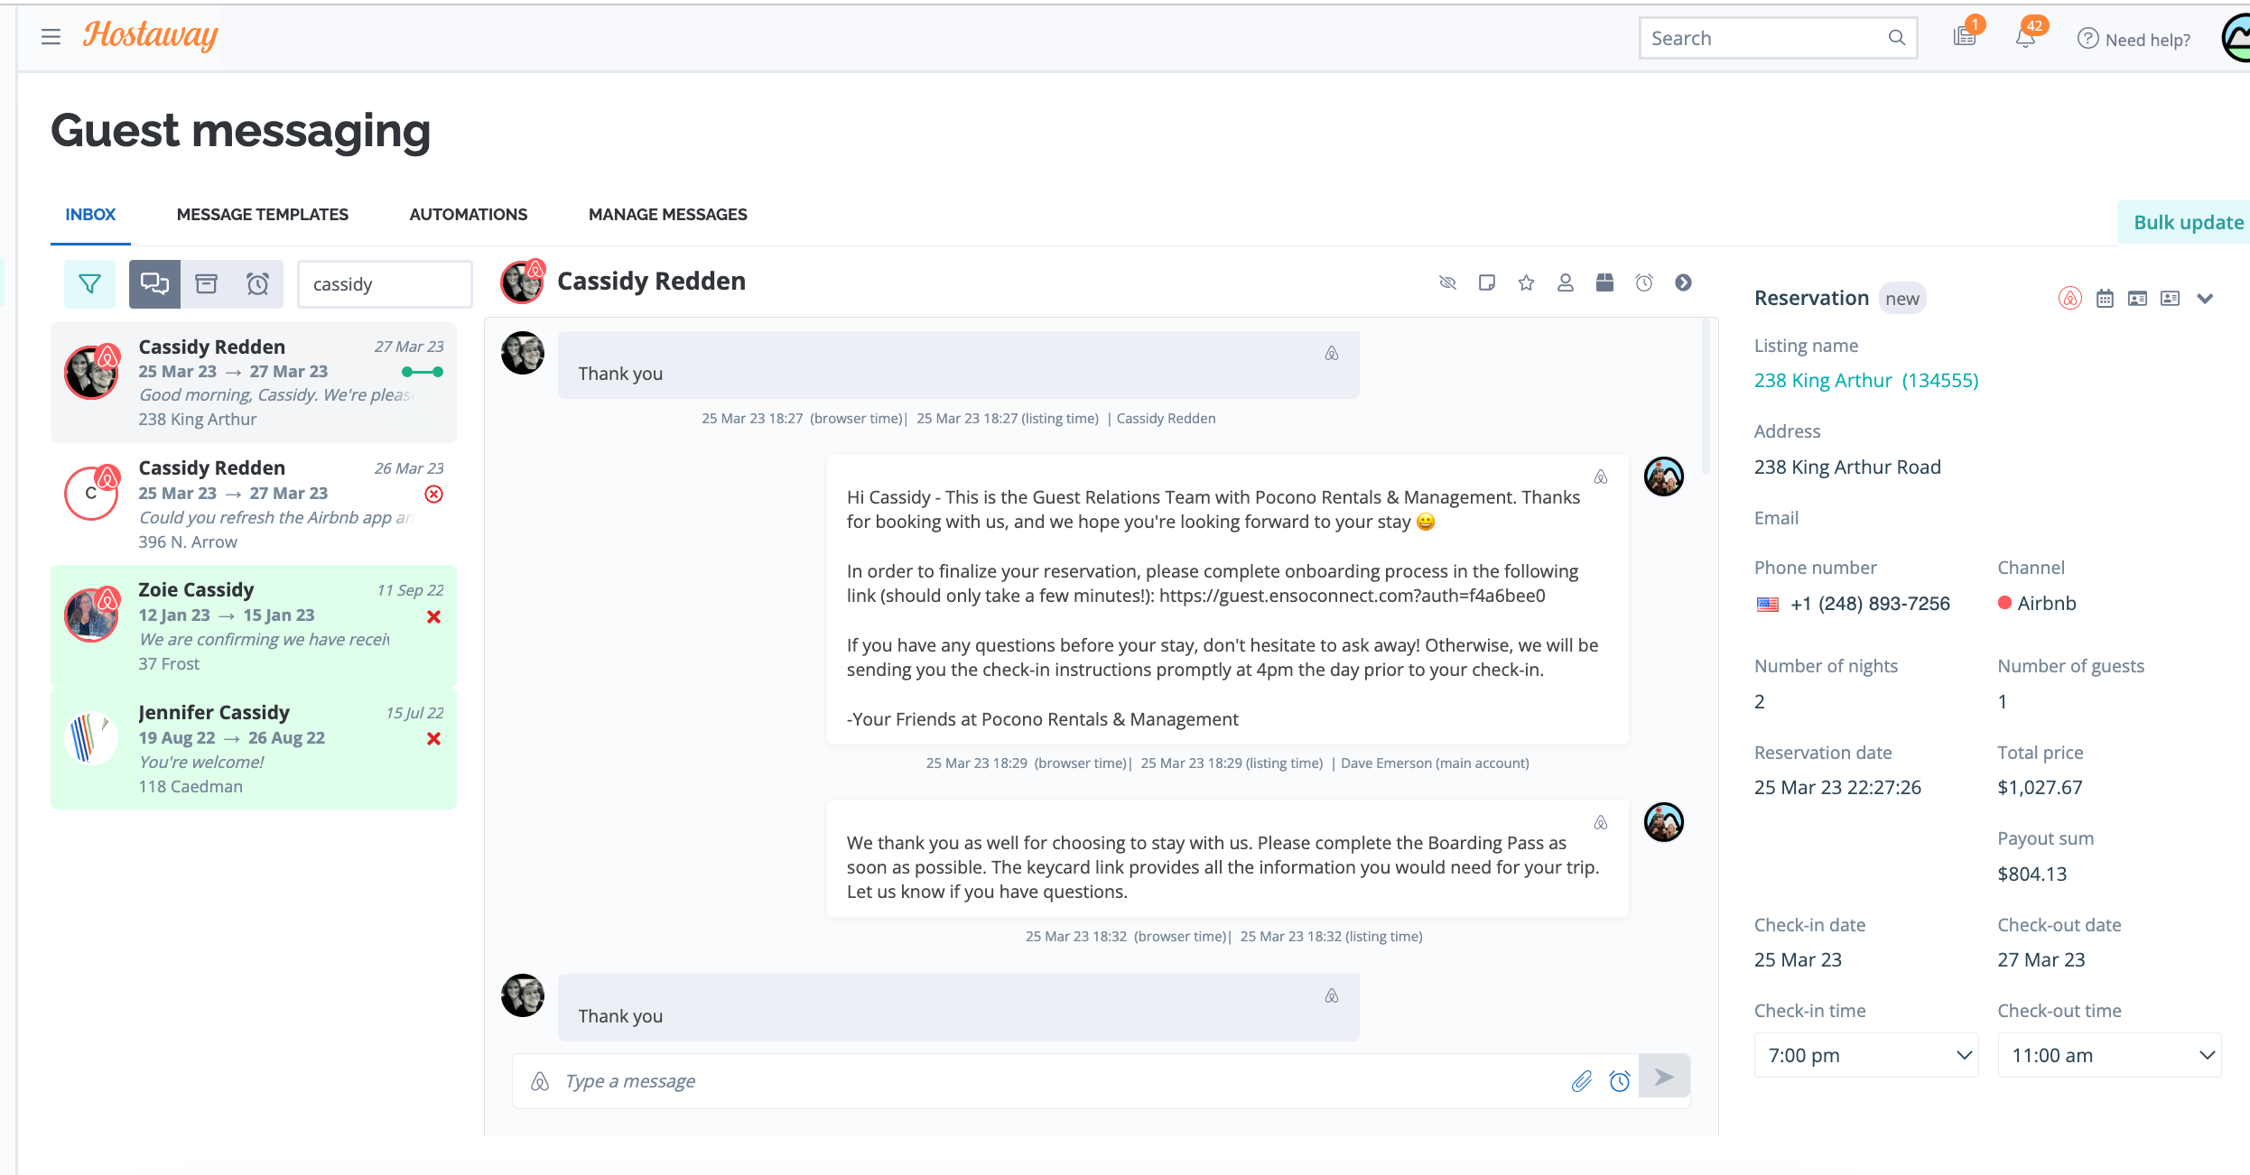Open the reservation calendar icon
Screen dimensions: 2250x1175
coord(2105,299)
